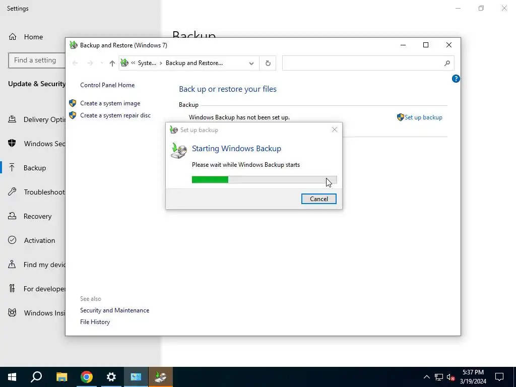This screenshot has height=387, width=516.
Task: Click the Home house icon in Settings
Action: 13,36
